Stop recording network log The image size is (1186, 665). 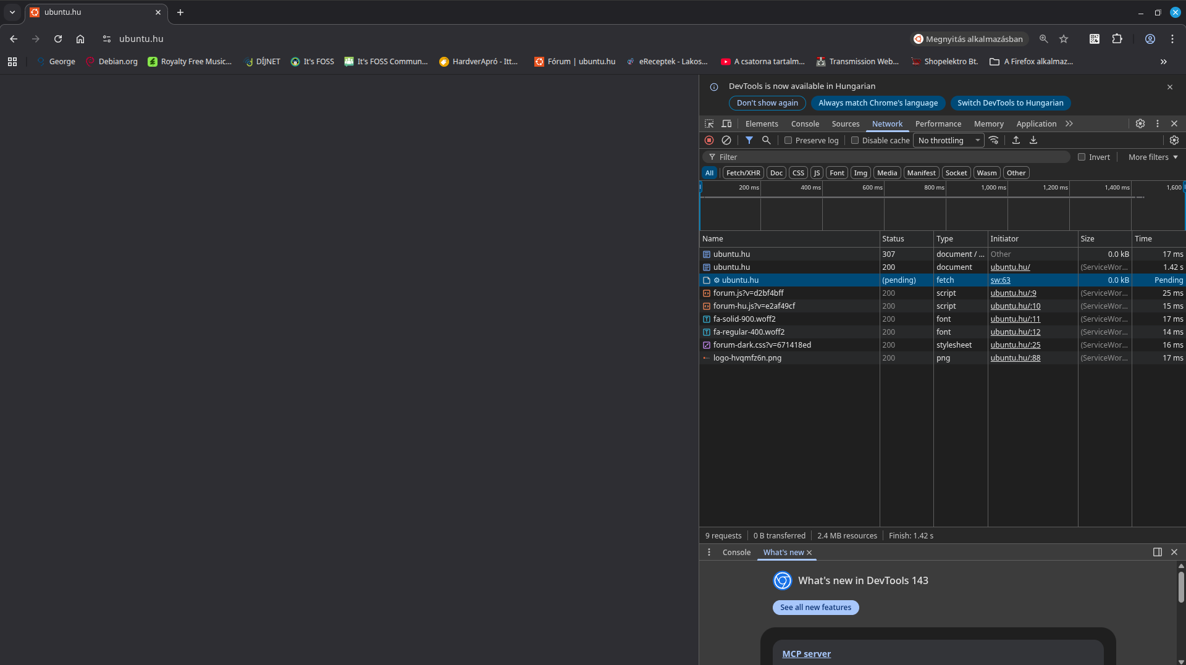(709, 140)
